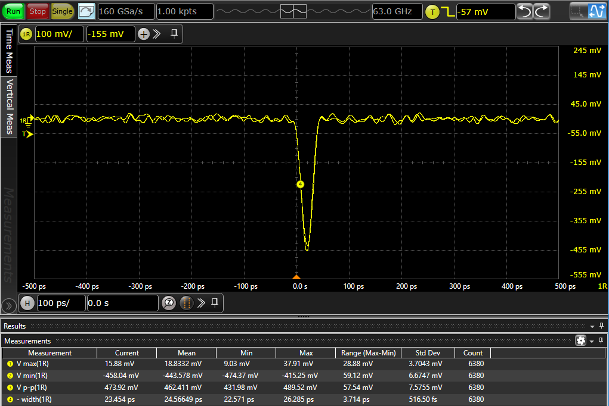Open the Time Meas side tab

point(9,50)
